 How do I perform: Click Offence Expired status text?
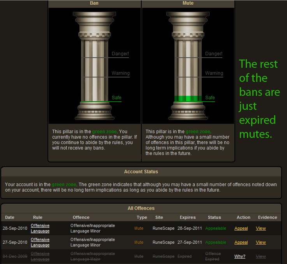213,256
